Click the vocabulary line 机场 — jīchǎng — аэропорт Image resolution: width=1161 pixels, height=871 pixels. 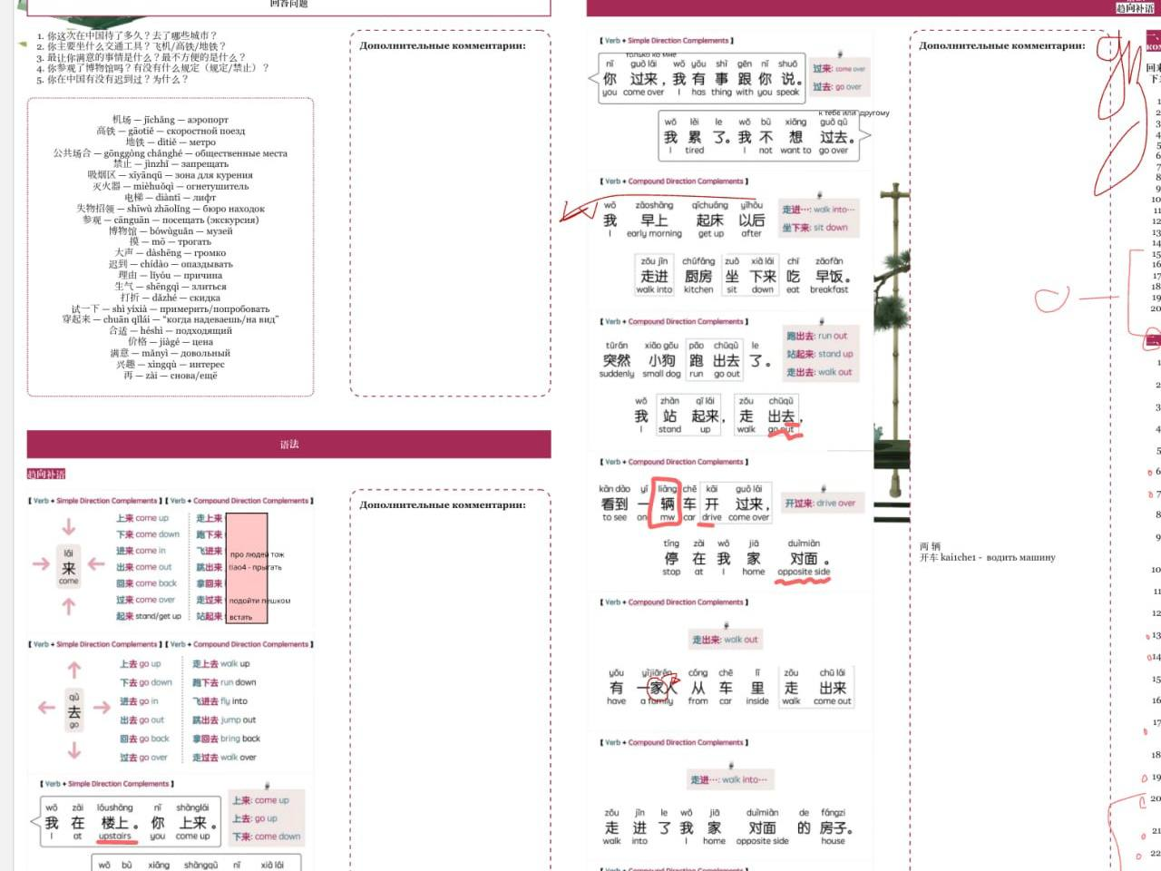click(x=171, y=120)
